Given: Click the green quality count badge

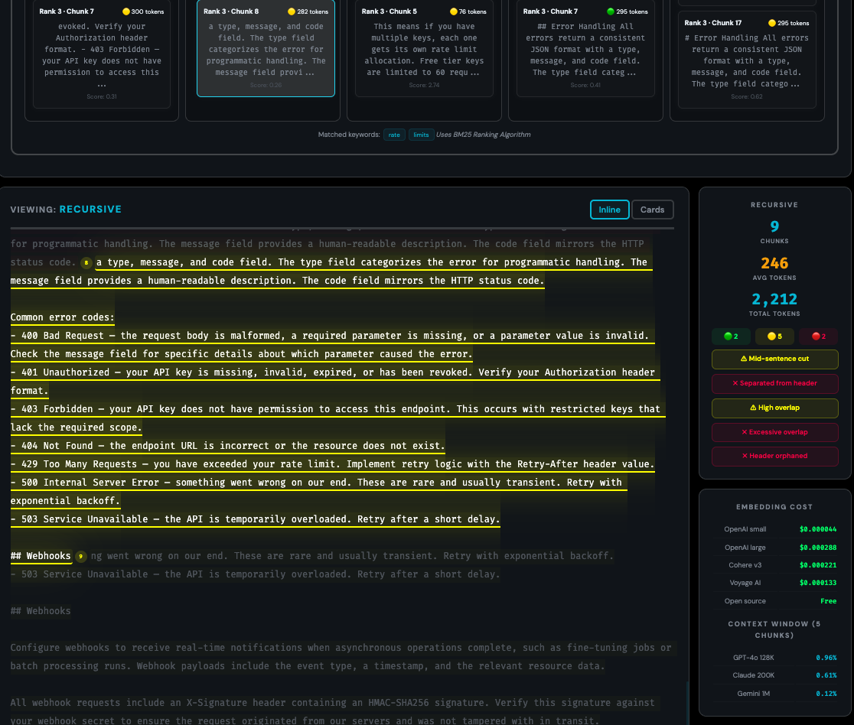Looking at the screenshot, I should pos(731,336).
